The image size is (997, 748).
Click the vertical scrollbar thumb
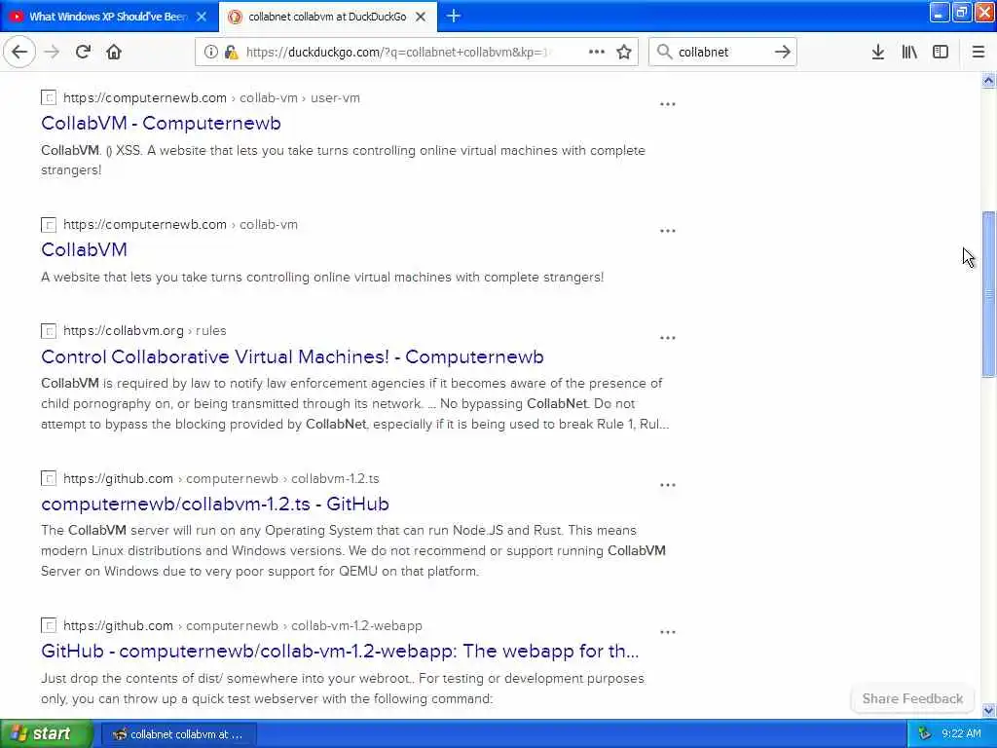point(988,294)
